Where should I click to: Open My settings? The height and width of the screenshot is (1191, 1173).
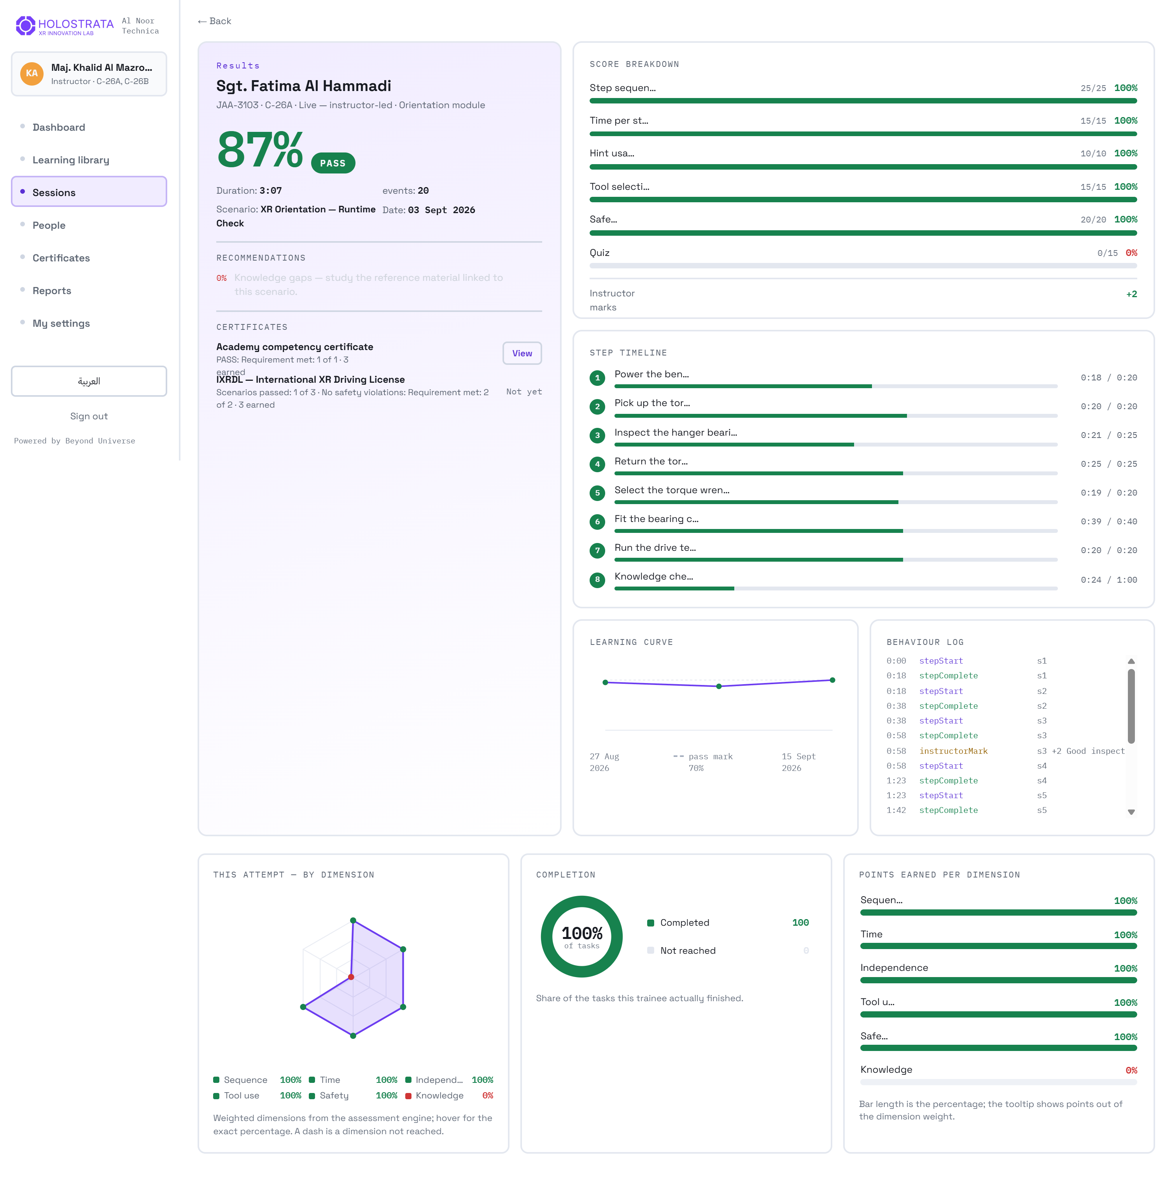[x=89, y=323]
